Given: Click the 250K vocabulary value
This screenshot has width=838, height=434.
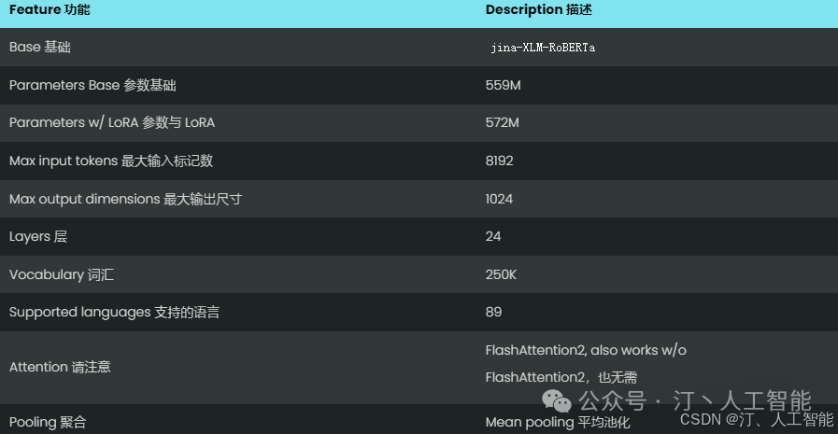Looking at the screenshot, I should tap(500, 274).
